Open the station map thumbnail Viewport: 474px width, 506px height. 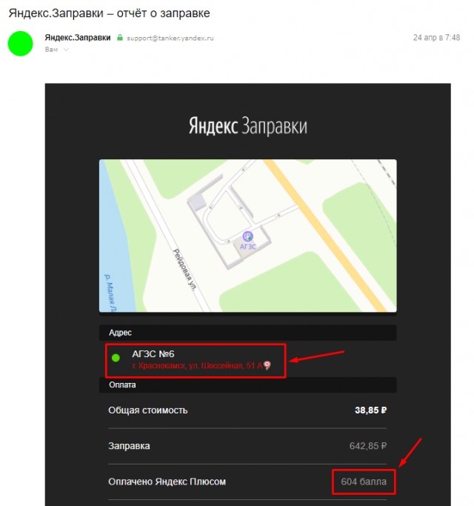(x=248, y=236)
